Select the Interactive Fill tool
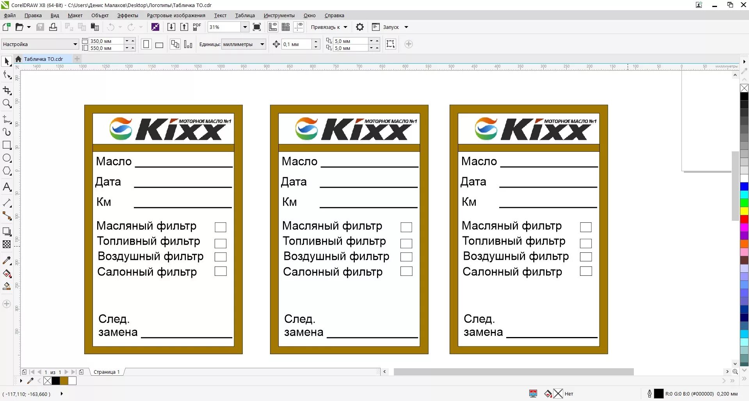 7,273
